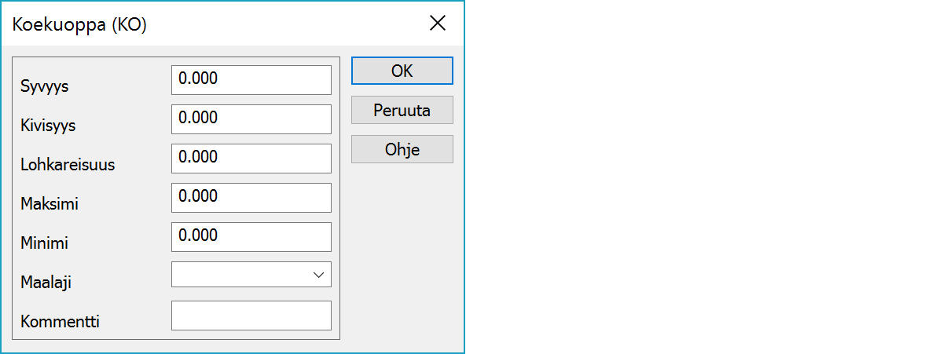
Task: Click the Syvyys label text
Action: [45, 86]
